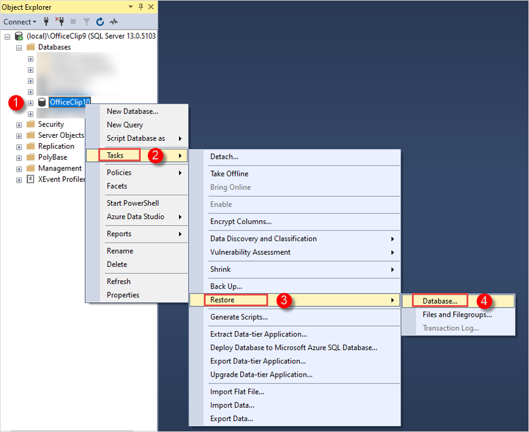
Task: Click the PolyBase folder icon
Action: [31, 157]
